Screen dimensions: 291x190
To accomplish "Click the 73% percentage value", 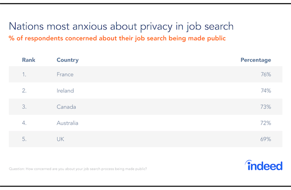I will click(266, 107).
